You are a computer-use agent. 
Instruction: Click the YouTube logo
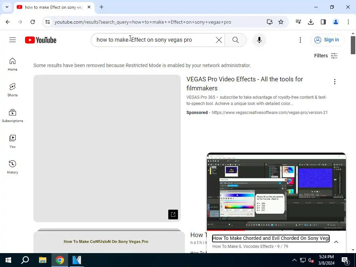(x=41, y=40)
